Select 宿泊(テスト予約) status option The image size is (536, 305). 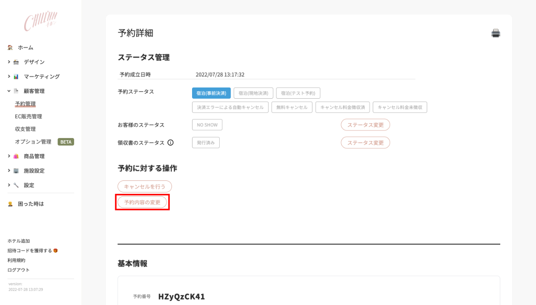(x=298, y=93)
